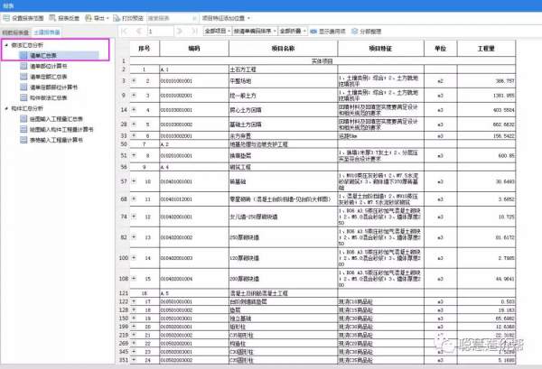The width and height of the screenshot is (542, 369).
Task: Click the 导出 export icon
Action: tap(89, 18)
